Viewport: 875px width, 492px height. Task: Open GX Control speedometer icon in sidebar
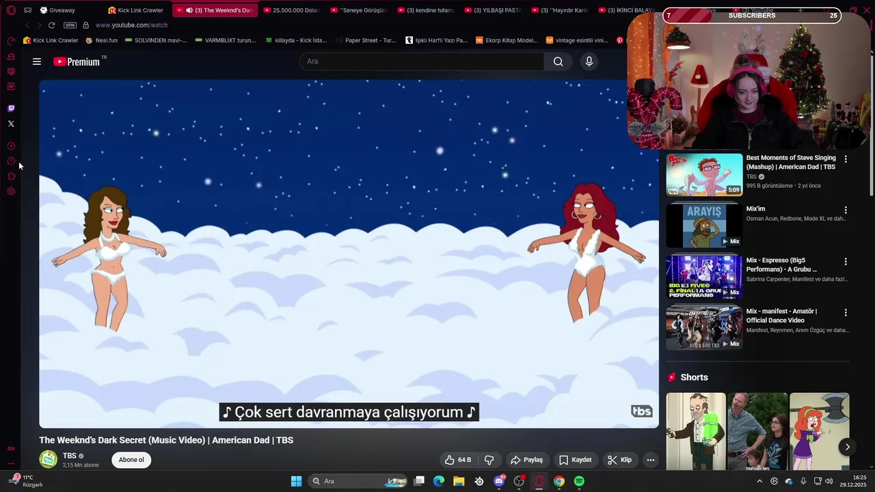(x=11, y=41)
